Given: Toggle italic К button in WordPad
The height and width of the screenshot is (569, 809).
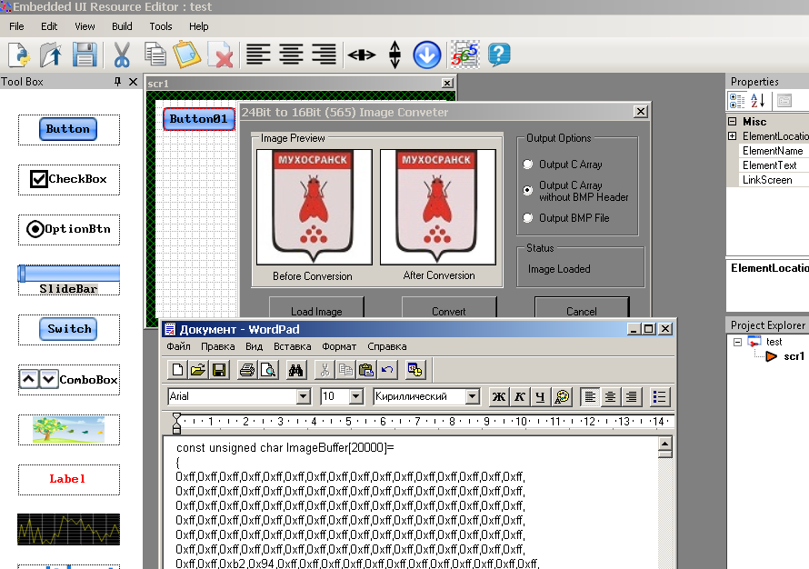Looking at the screenshot, I should tap(520, 396).
